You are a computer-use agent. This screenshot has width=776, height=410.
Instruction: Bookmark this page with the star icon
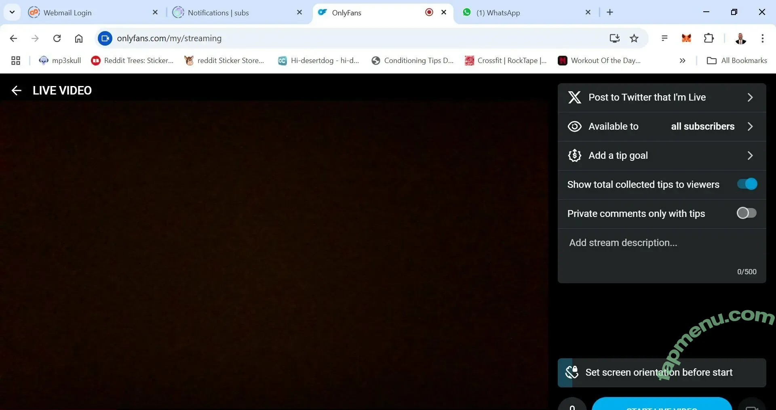pyautogui.click(x=634, y=38)
